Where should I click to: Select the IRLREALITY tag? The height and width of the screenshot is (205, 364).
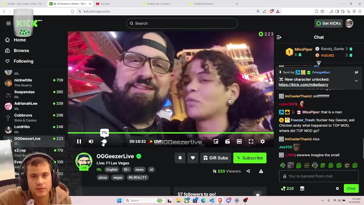(x=138, y=177)
